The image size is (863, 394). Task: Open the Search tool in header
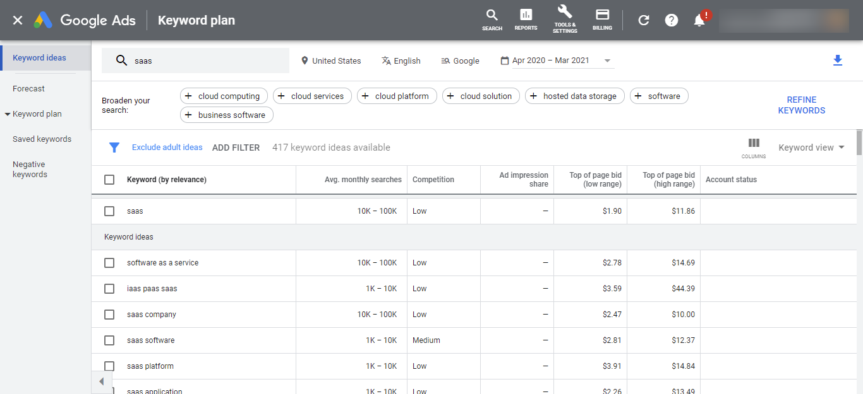[x=492, y=20]
